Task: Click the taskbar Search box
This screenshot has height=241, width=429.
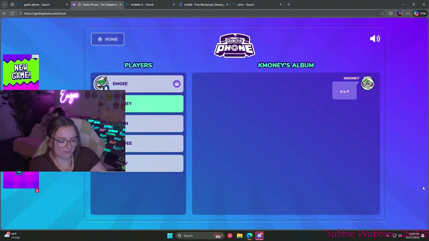Action: pos(200,236)
